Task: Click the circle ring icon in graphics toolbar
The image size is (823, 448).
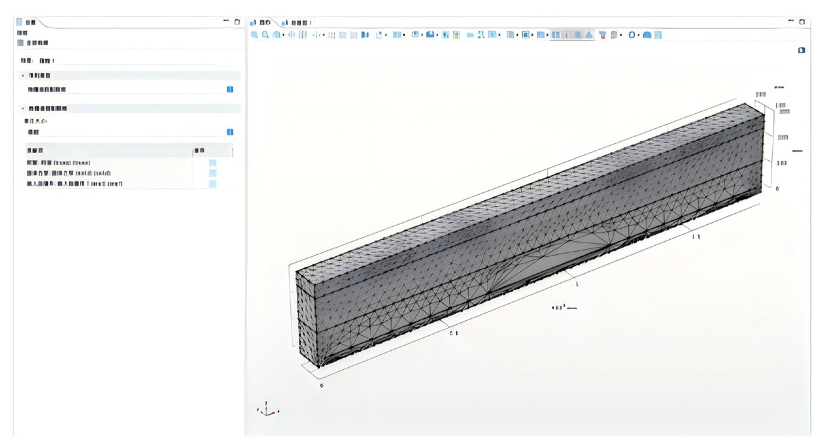Action: coord(632,35)
